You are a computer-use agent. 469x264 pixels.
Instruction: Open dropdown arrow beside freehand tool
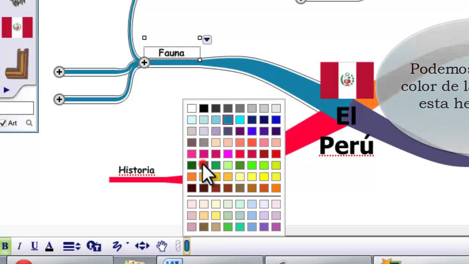pyautogui.click(x=128, y=243)
